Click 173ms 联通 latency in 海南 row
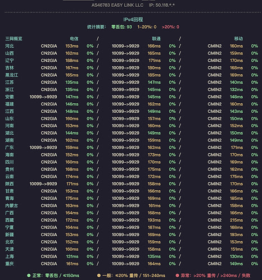 (x=154, y=155)
